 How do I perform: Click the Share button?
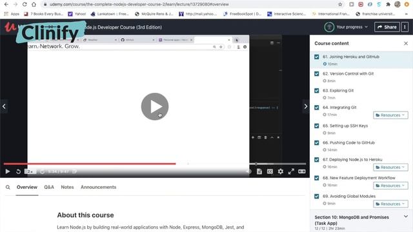(x=387, y=27)
